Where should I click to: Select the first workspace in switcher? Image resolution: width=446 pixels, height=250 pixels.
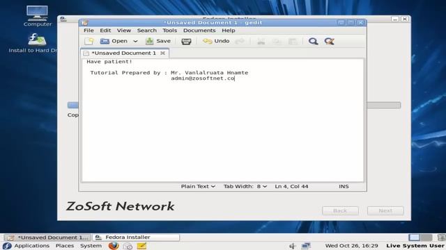pyautogui.click(x=415, y=237)
